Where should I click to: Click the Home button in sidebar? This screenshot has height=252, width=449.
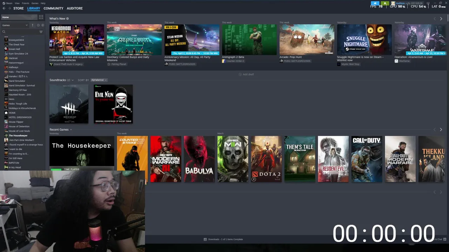19,17
